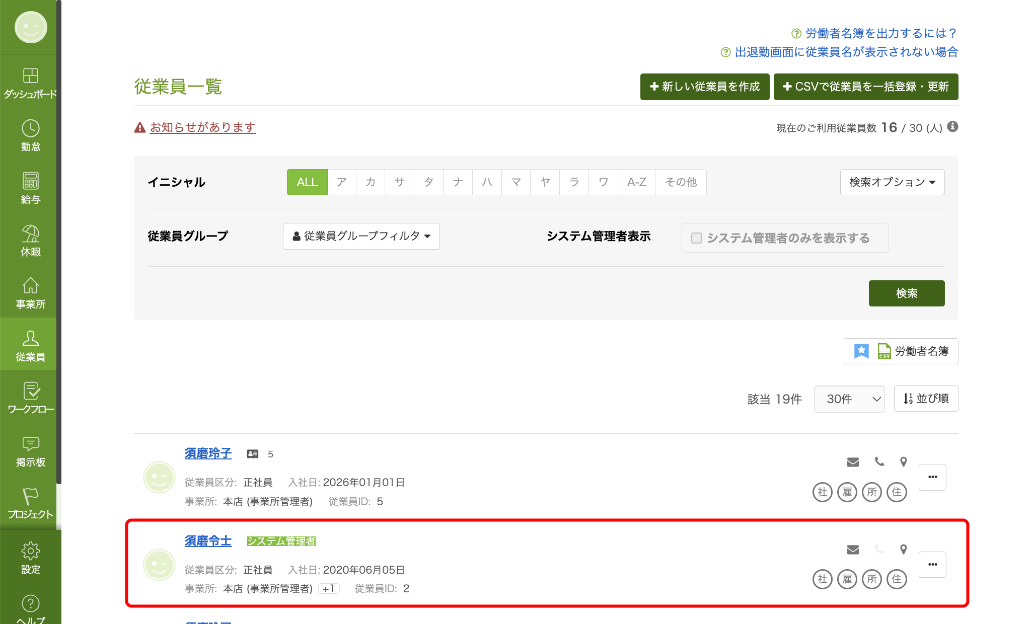This screenshot has height=624, width=1031.
Task: Click the smiley logo at sidebar top
Action: pyautogui.click(x=31, y=27)
